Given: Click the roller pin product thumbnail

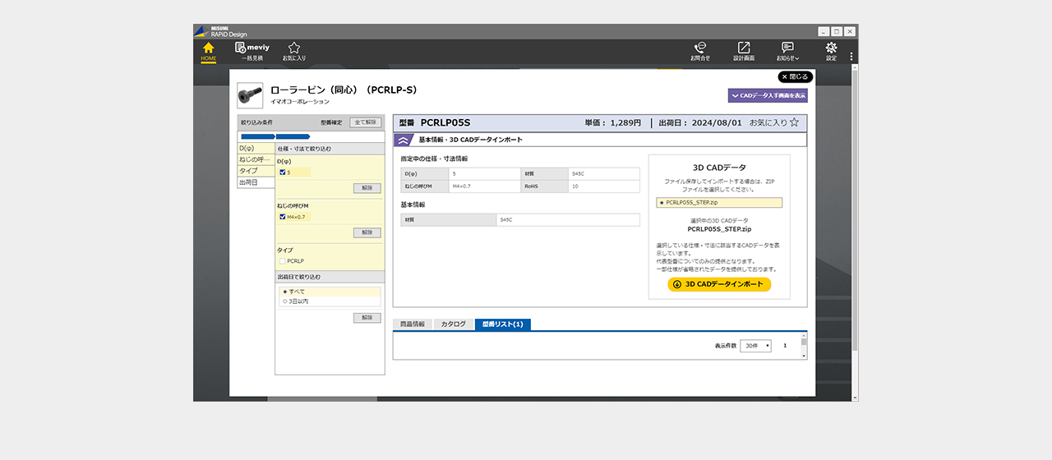Looking at the screenshot, I should pos(250,95).
